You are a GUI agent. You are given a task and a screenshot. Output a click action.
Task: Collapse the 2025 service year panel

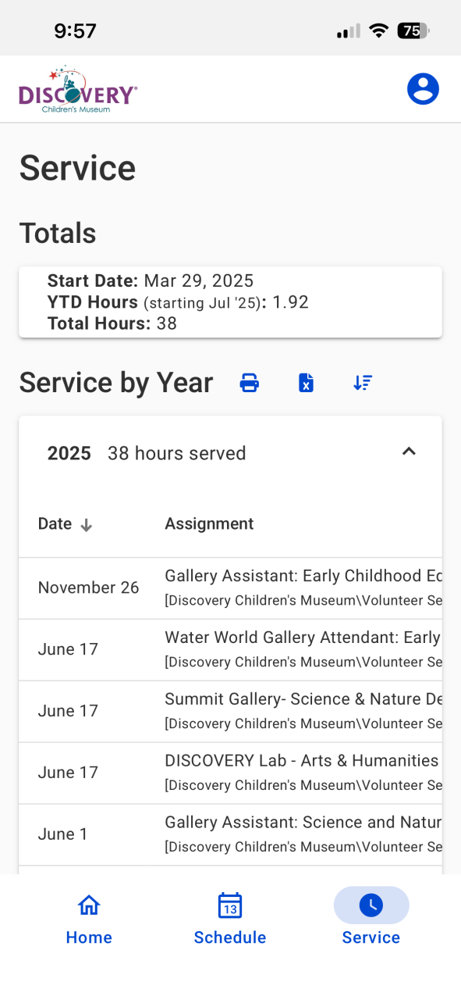[409, 452]
